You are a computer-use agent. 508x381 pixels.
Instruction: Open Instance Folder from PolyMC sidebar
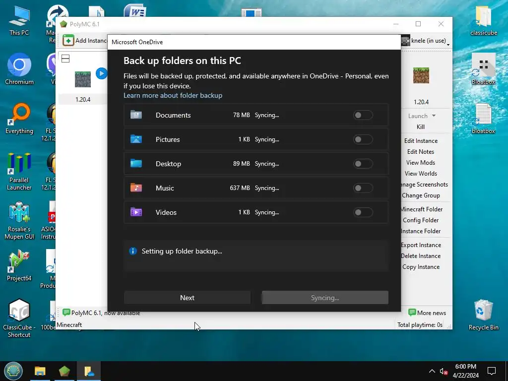pos(421,231)
